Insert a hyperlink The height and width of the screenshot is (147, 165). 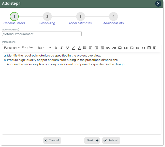click(x=138, y=48)
